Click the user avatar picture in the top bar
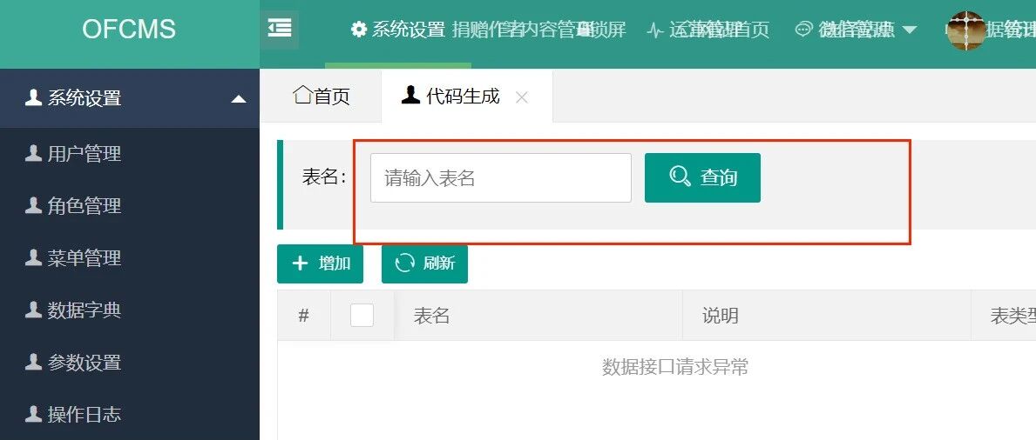 [966, 30]
